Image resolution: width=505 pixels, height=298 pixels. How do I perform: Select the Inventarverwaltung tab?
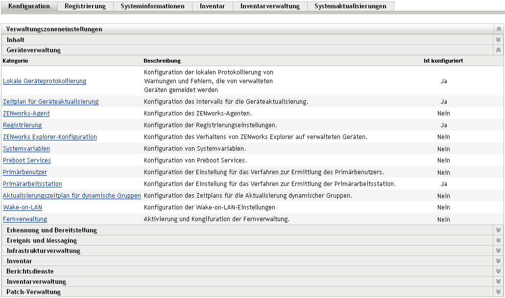pos(270,6)
